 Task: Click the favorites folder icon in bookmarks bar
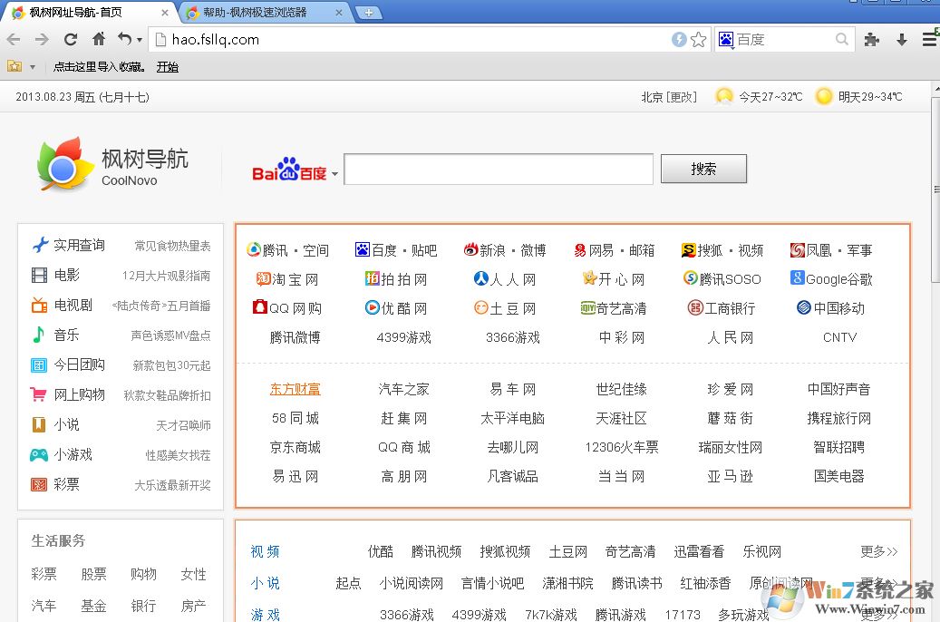tap(14, 66)
